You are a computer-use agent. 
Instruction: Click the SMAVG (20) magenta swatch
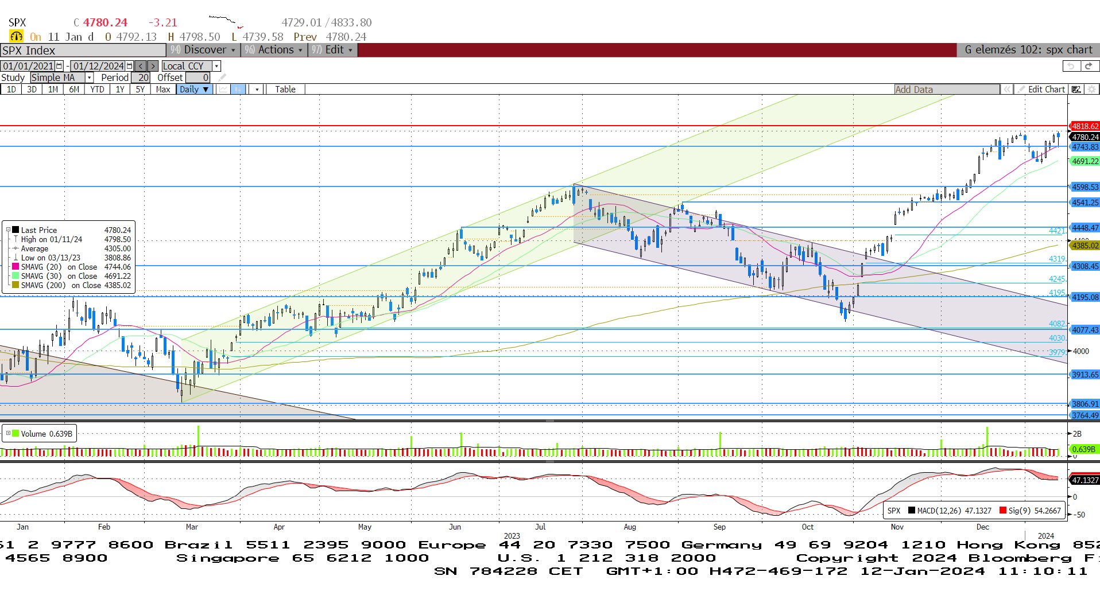click(16, 267)
